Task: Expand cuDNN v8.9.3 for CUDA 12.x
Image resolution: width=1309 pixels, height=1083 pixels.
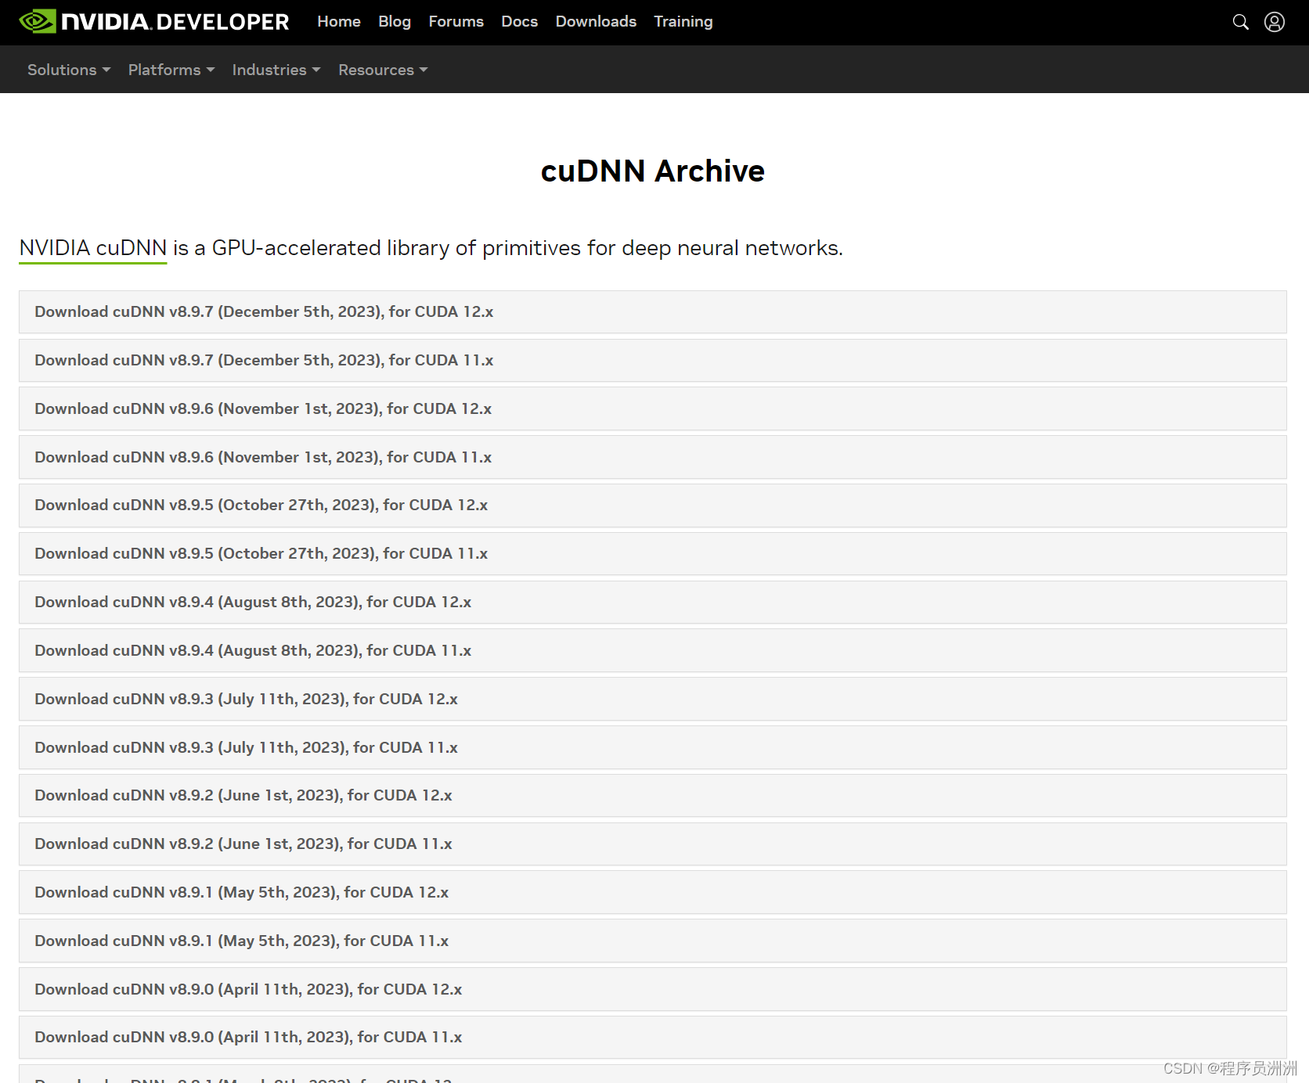Action: [x=653, y=699]
